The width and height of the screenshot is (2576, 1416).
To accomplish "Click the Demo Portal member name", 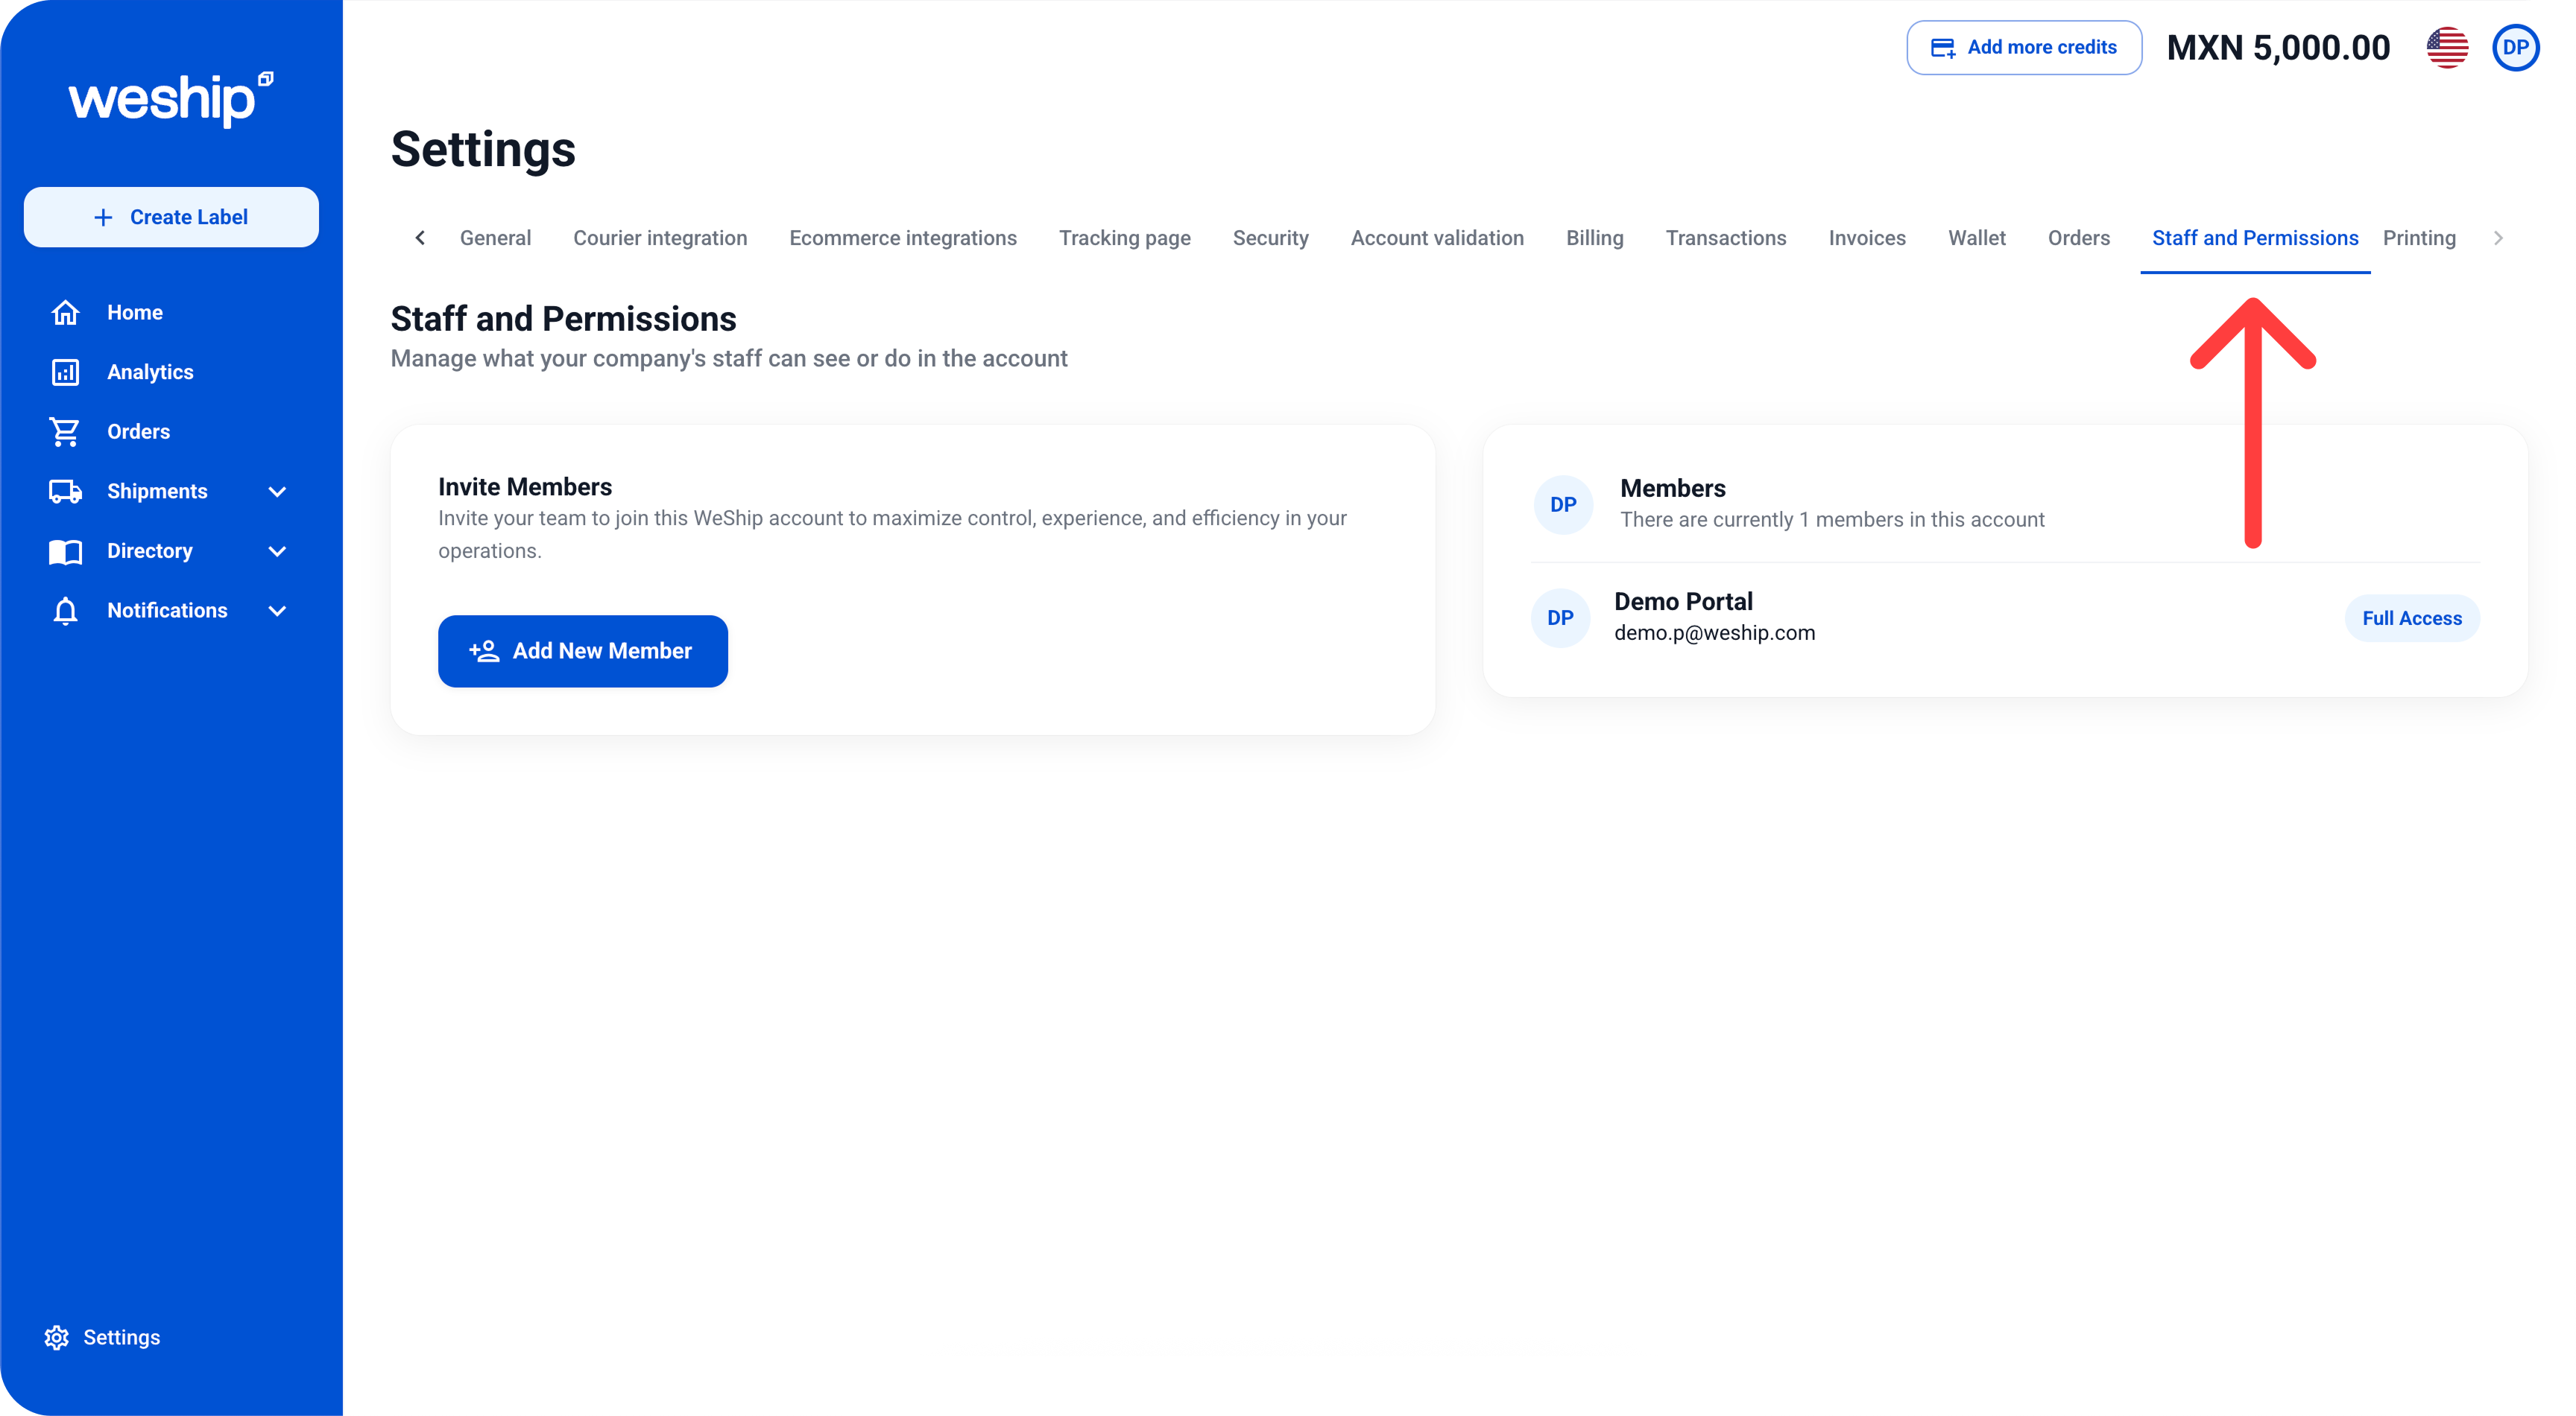I will 1683,602.
